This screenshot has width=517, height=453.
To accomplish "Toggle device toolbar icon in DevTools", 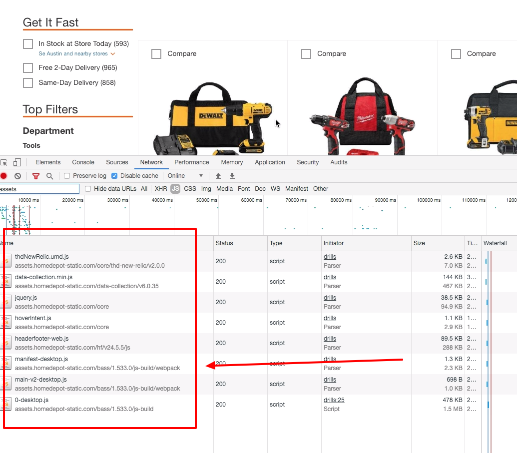I will pyautogui.click(x=17, y=162).
